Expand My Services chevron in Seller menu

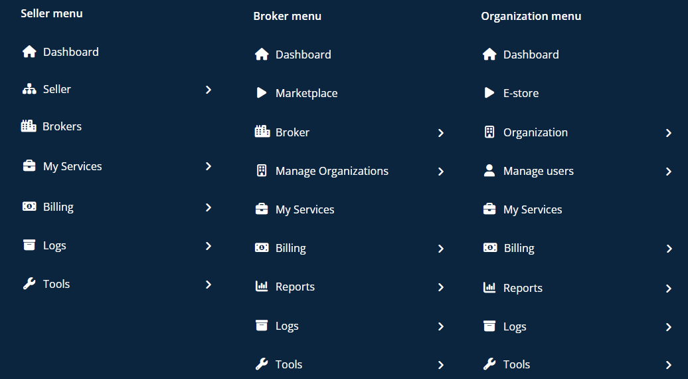tap(209, 166)
